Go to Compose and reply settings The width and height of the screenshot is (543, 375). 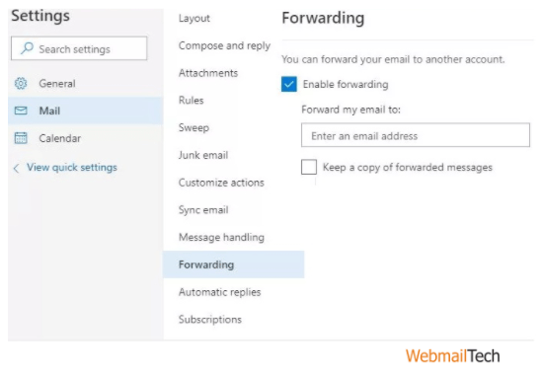pyautogui.click(x=224, y=45)
